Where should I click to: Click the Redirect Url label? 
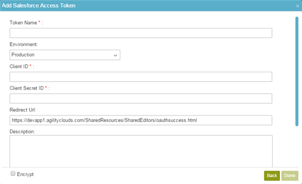pyautogui.click(x=23, y=110)
